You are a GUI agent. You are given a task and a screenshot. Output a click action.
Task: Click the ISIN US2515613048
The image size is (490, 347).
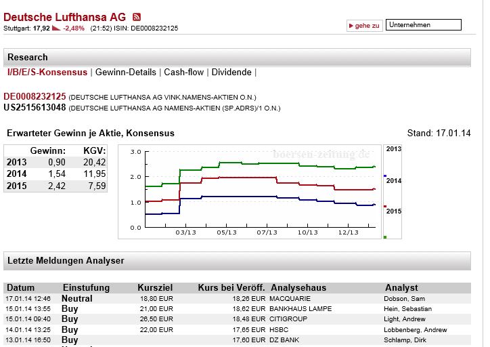(35, 108)
